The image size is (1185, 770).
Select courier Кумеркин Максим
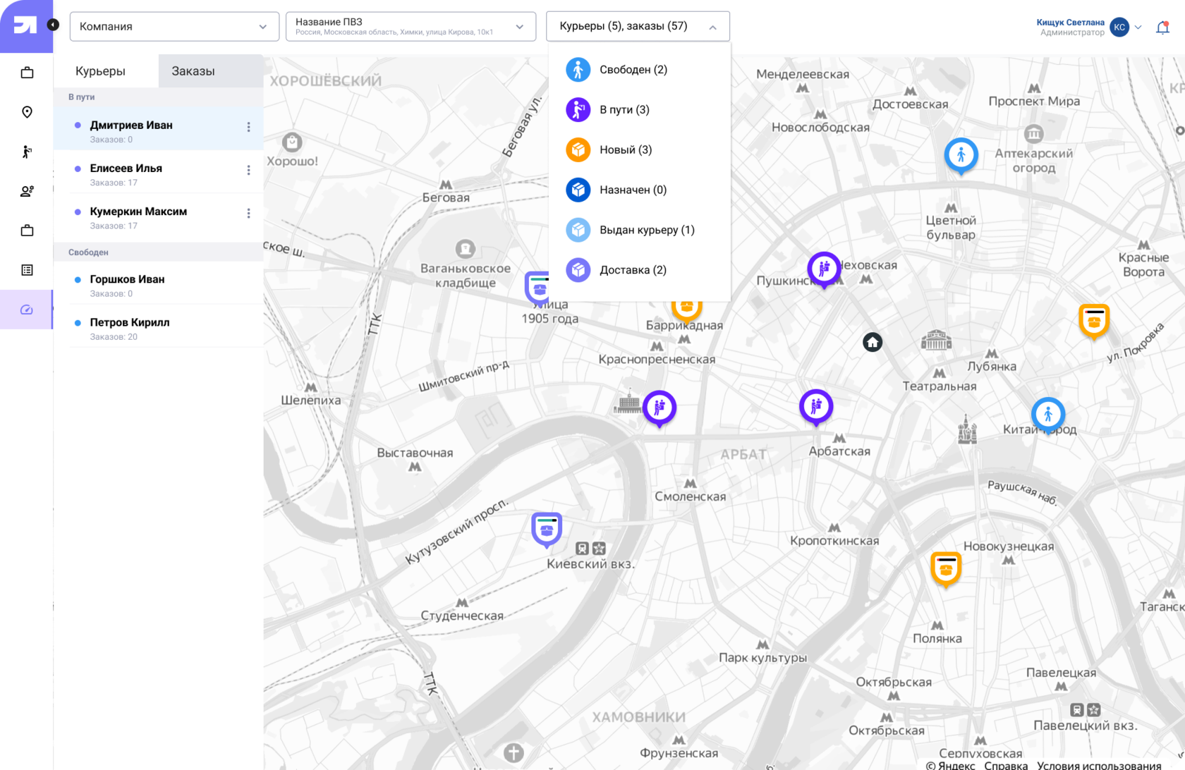[159, 215]
